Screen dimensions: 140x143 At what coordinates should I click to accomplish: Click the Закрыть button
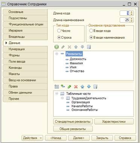click(x=102, y=138)
